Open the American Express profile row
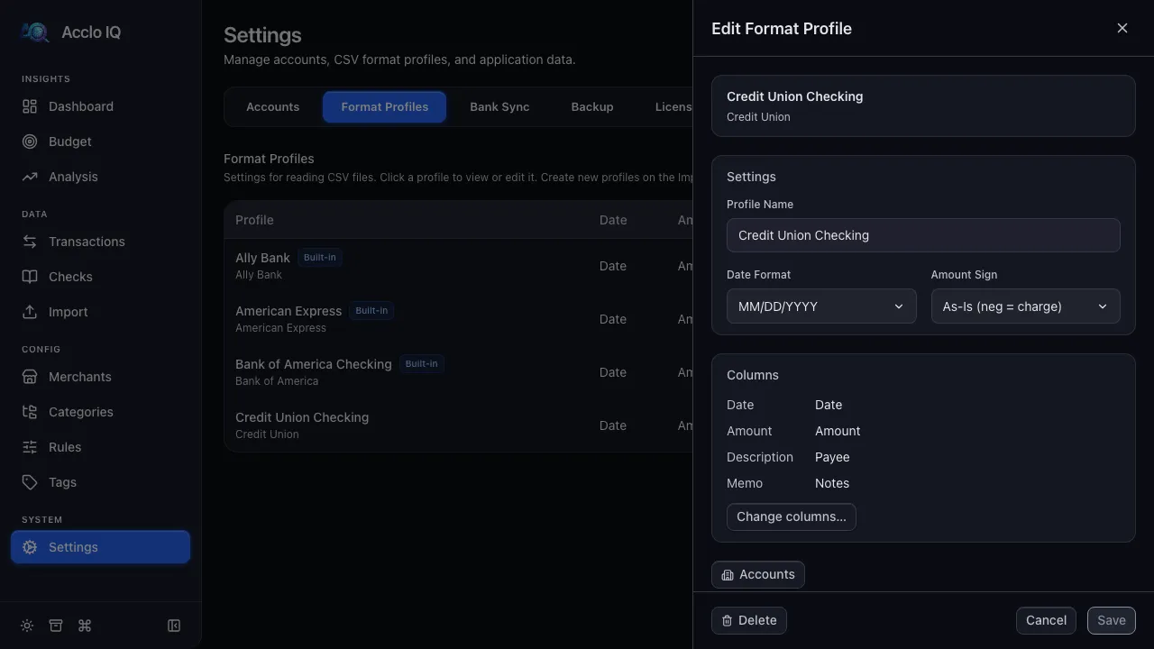1154x649 pixels. point(458,319)
